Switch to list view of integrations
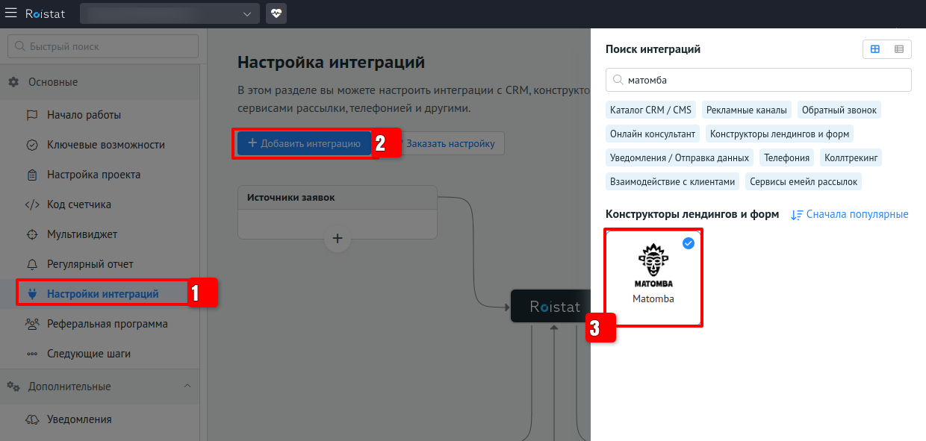Screen dimensions: 926x441 (x=898, y=49)
